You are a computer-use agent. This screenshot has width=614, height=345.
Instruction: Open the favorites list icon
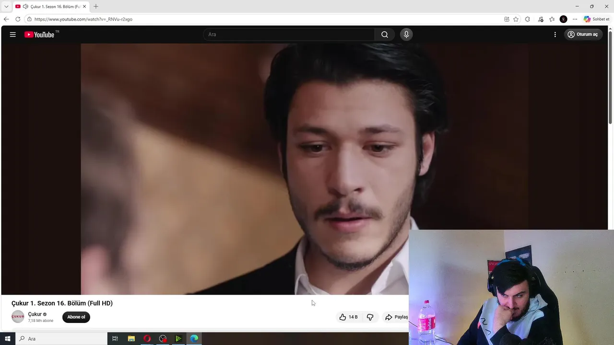(x=552, y=19)
